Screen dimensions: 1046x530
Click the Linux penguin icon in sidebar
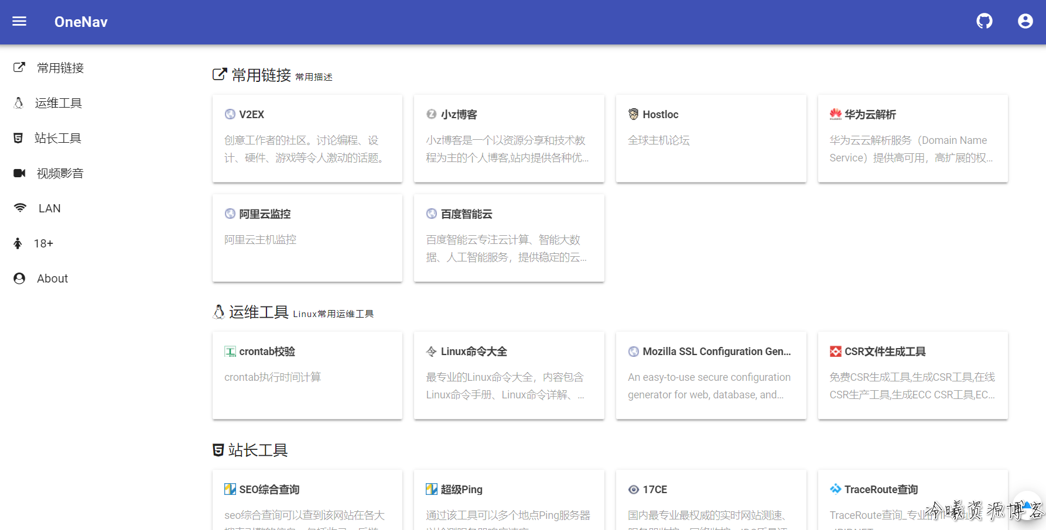18,103
